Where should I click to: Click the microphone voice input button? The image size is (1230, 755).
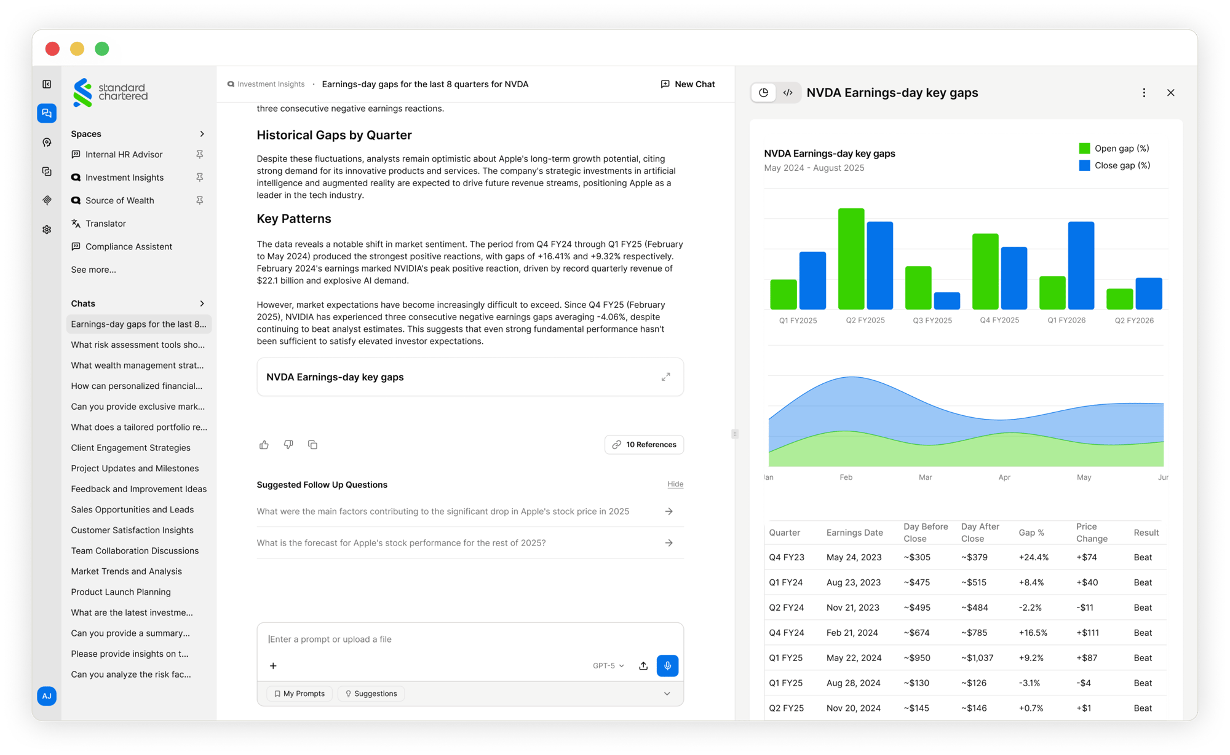point(667,665)
